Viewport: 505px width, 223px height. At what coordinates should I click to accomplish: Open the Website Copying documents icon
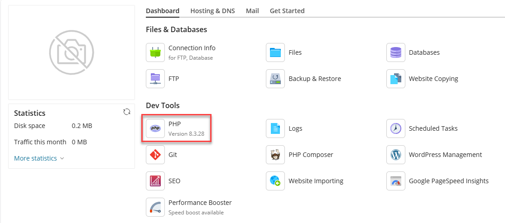click(x=396, y=79)
